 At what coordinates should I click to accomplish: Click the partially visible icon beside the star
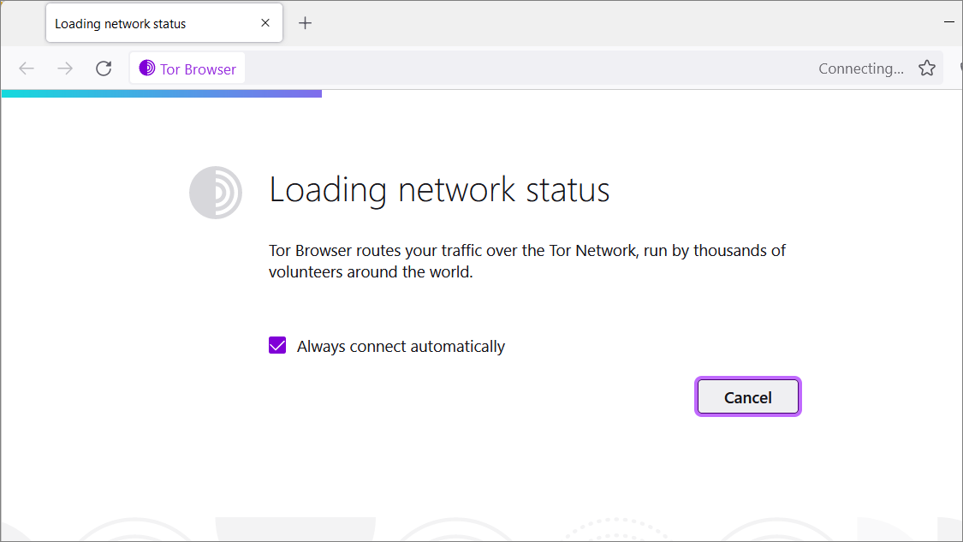click(960, 68)
